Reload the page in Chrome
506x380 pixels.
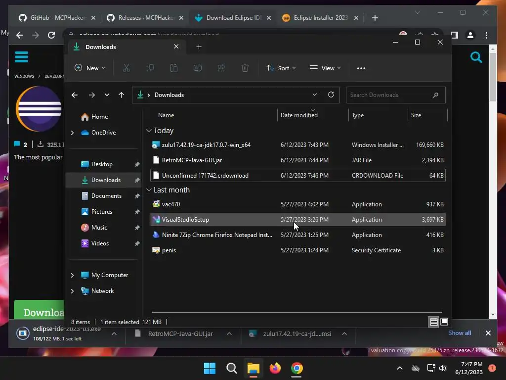[x=51, y=35]
